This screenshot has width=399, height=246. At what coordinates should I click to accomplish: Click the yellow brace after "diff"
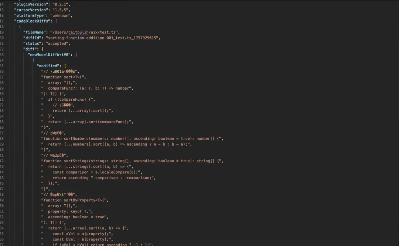42,49
